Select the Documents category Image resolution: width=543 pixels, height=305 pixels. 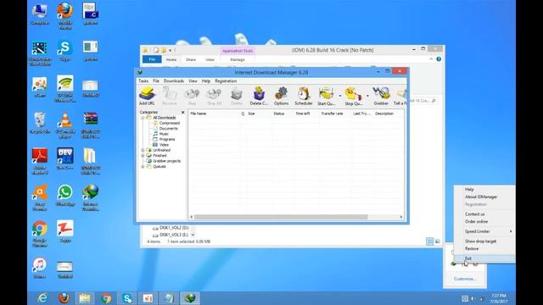pyautogui.click(x=169, y=129)
